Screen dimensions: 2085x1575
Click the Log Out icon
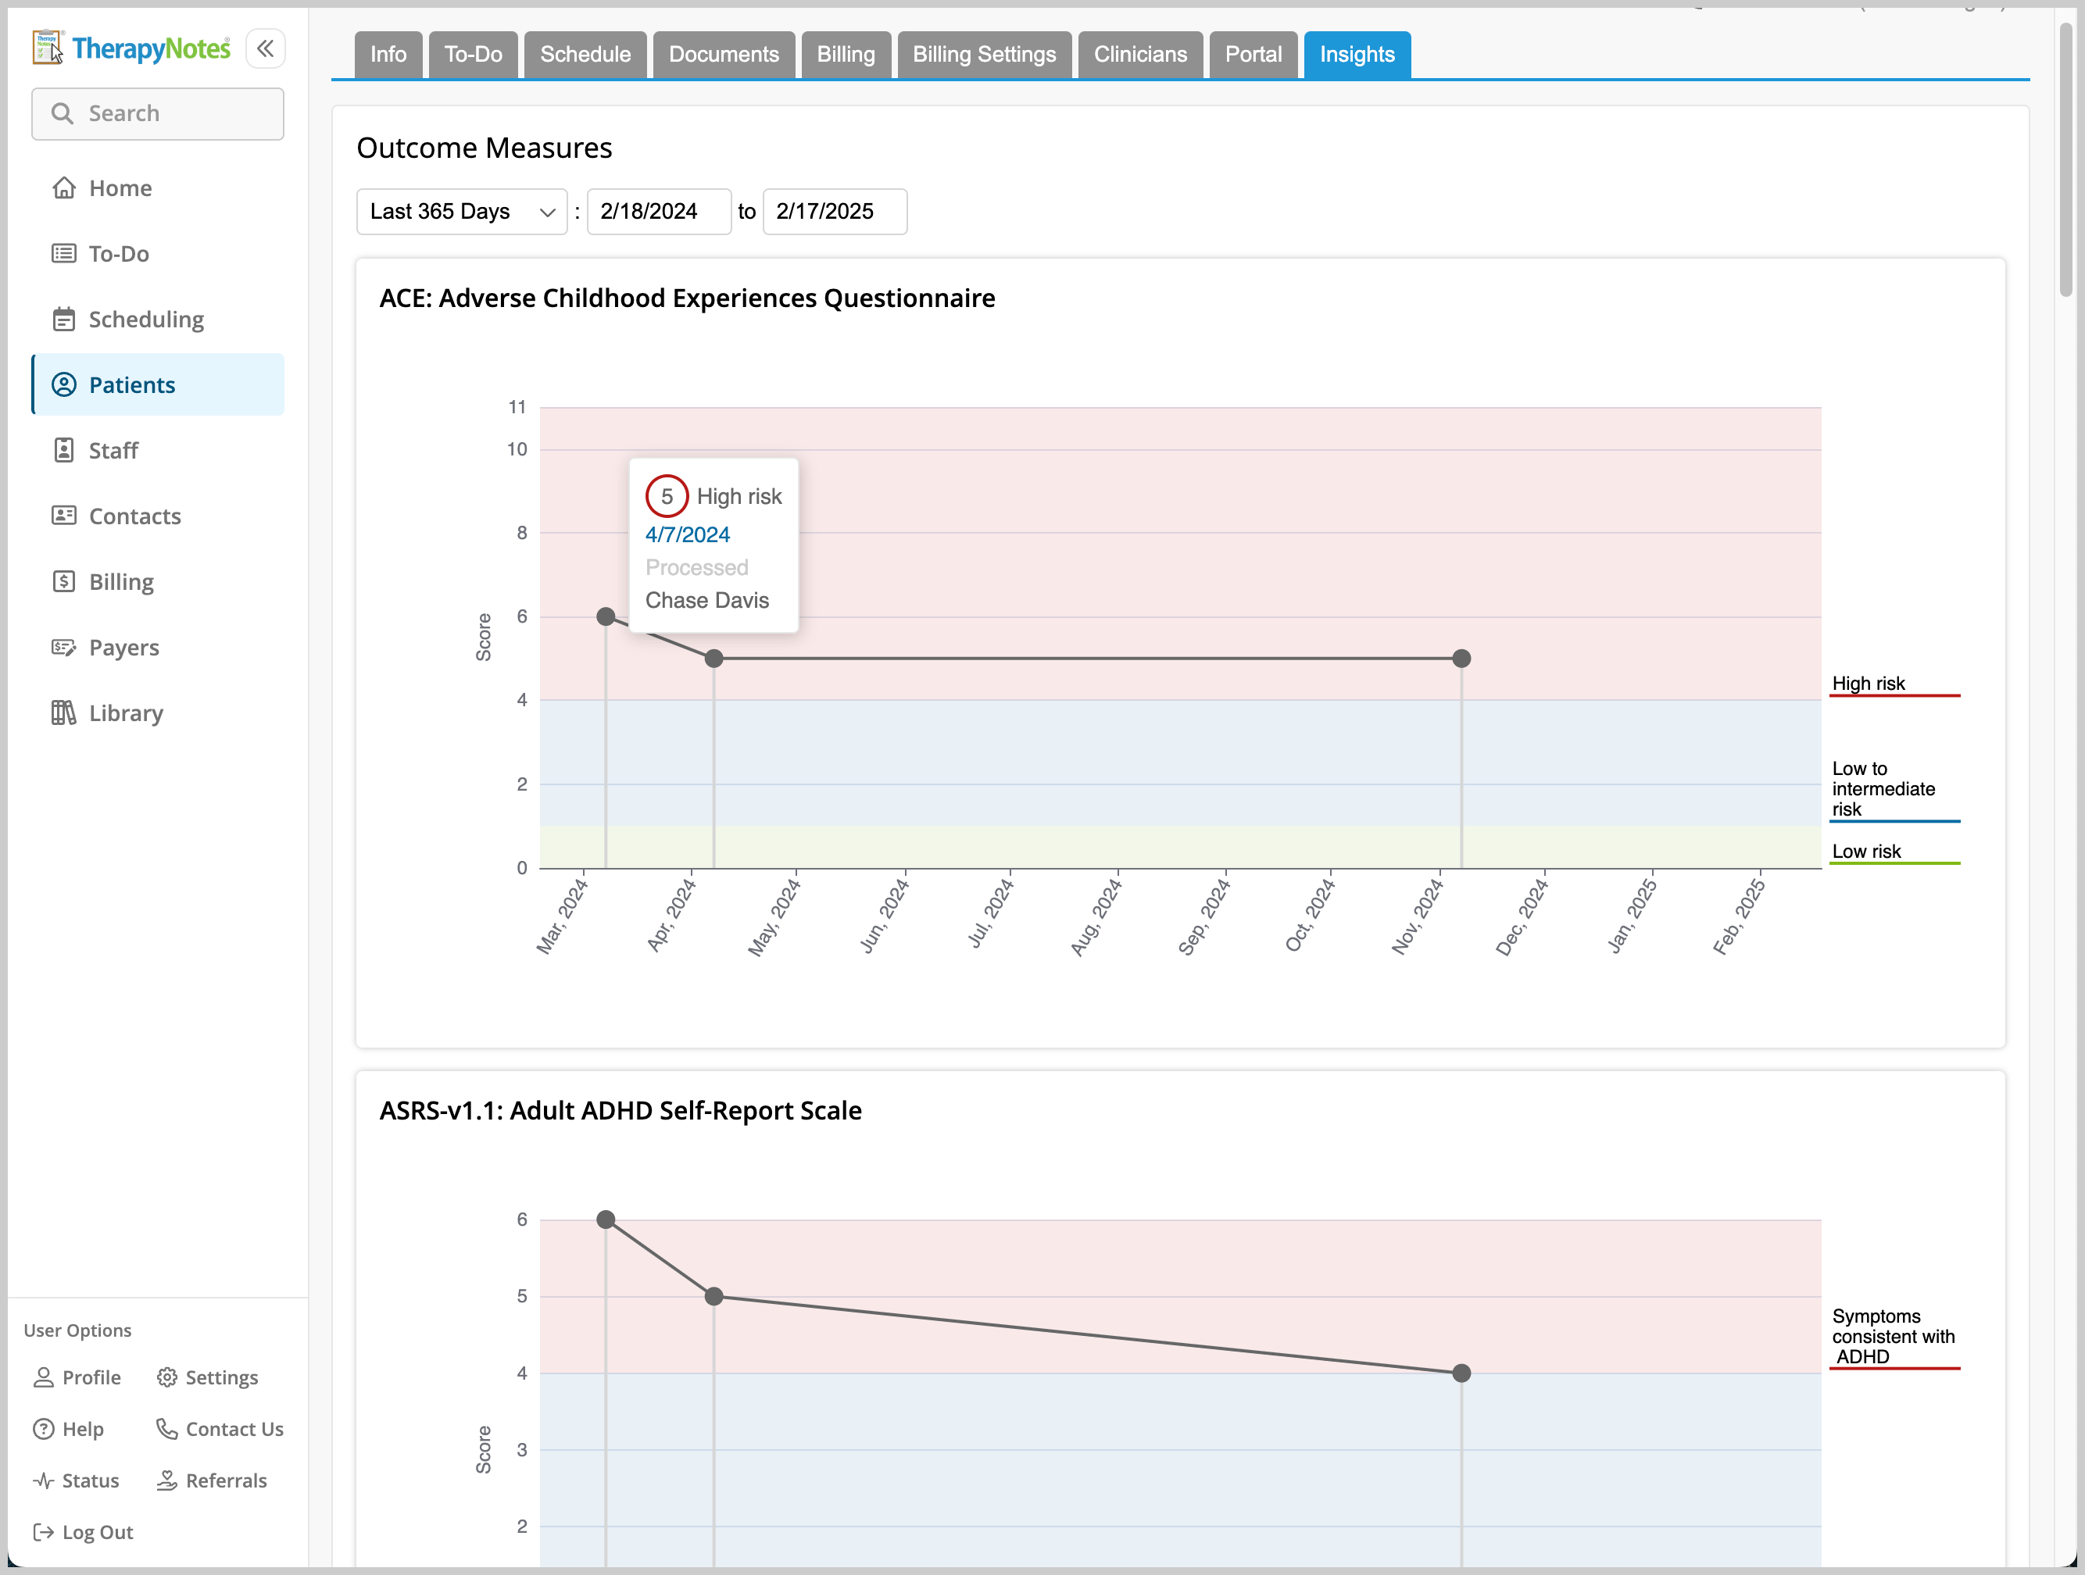click(43, 1532)
